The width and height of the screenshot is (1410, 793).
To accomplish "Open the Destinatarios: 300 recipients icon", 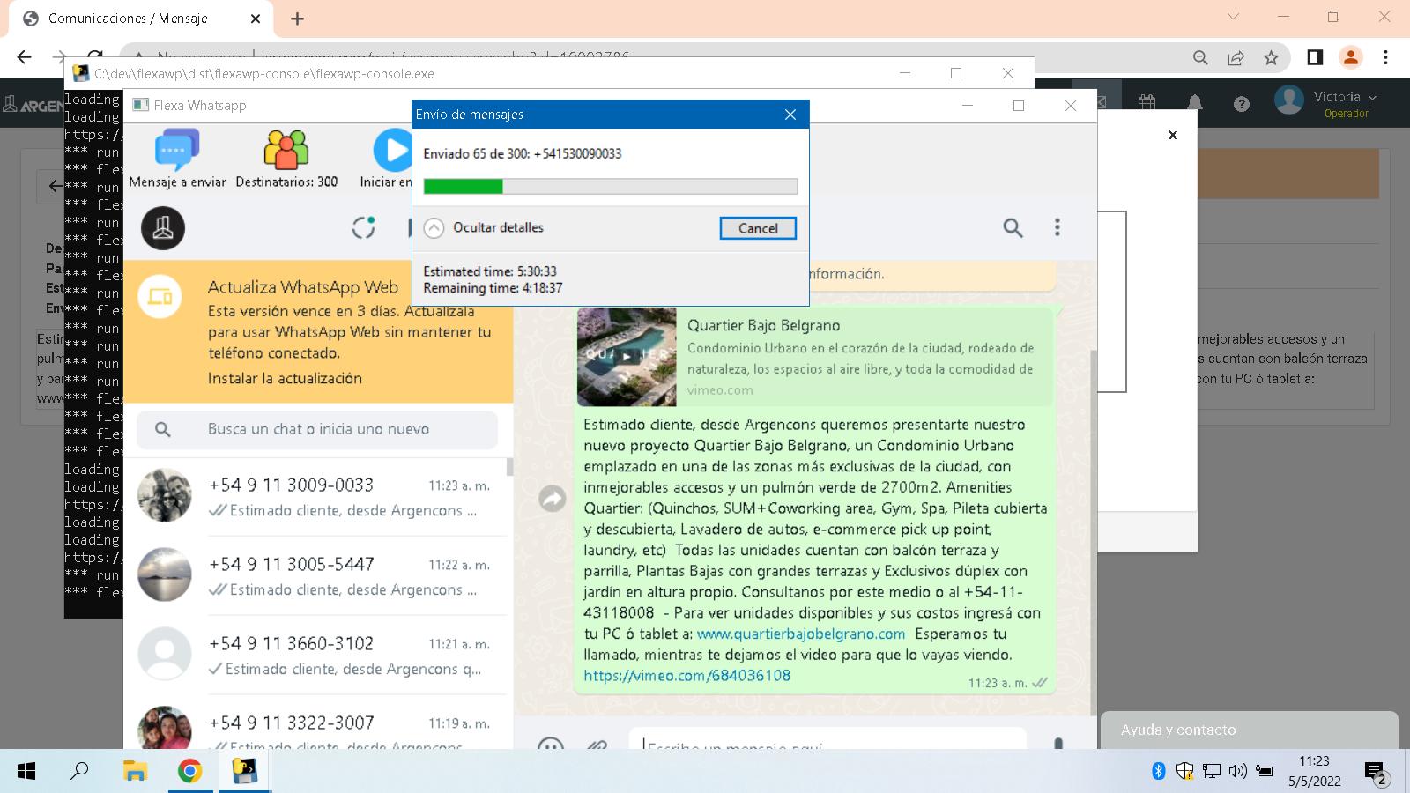I will [x=286, y=150].
